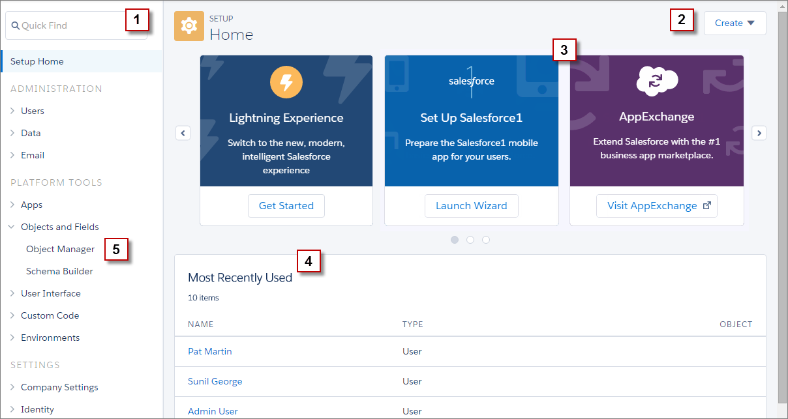Open the Admin User record
The height and width of the screenshot is (419, 788).
(213, 411)
